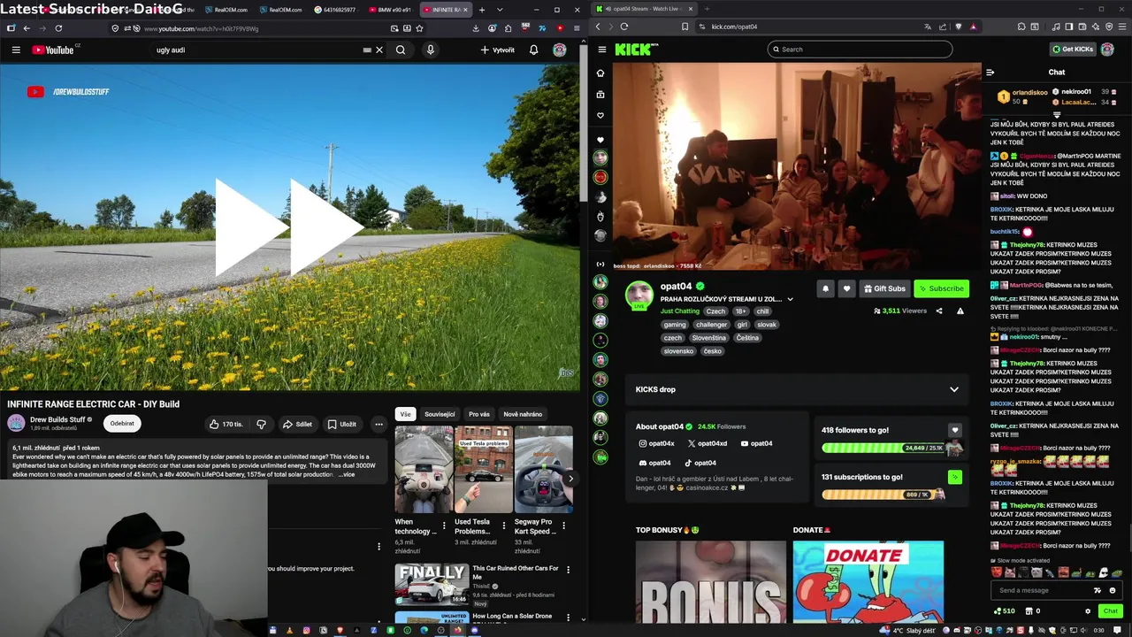Image resolution: width=1132 pixels, height=637 pixels.
Task: Collapse the Kick chat panel
Action: pos(990,73)
